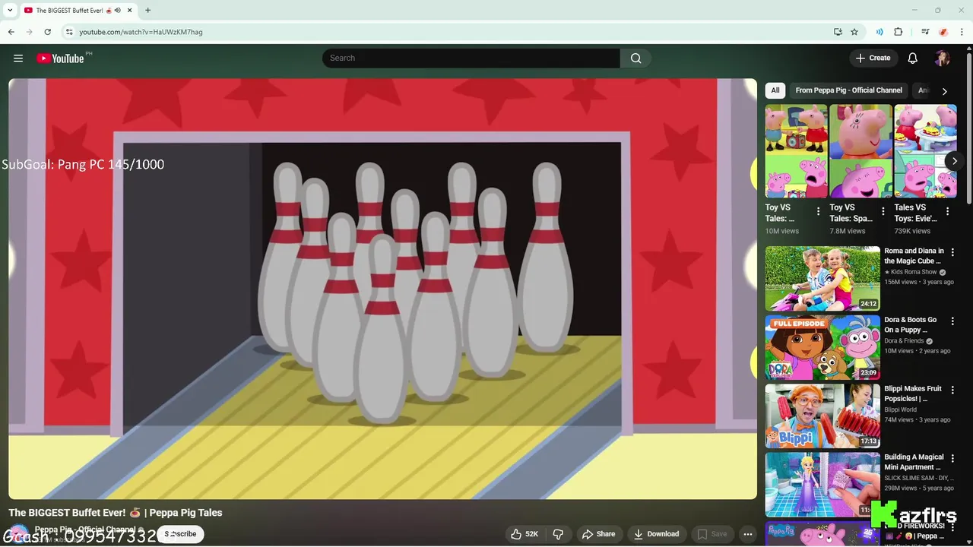Open the YouTube account avatar menu

(942, 58)
